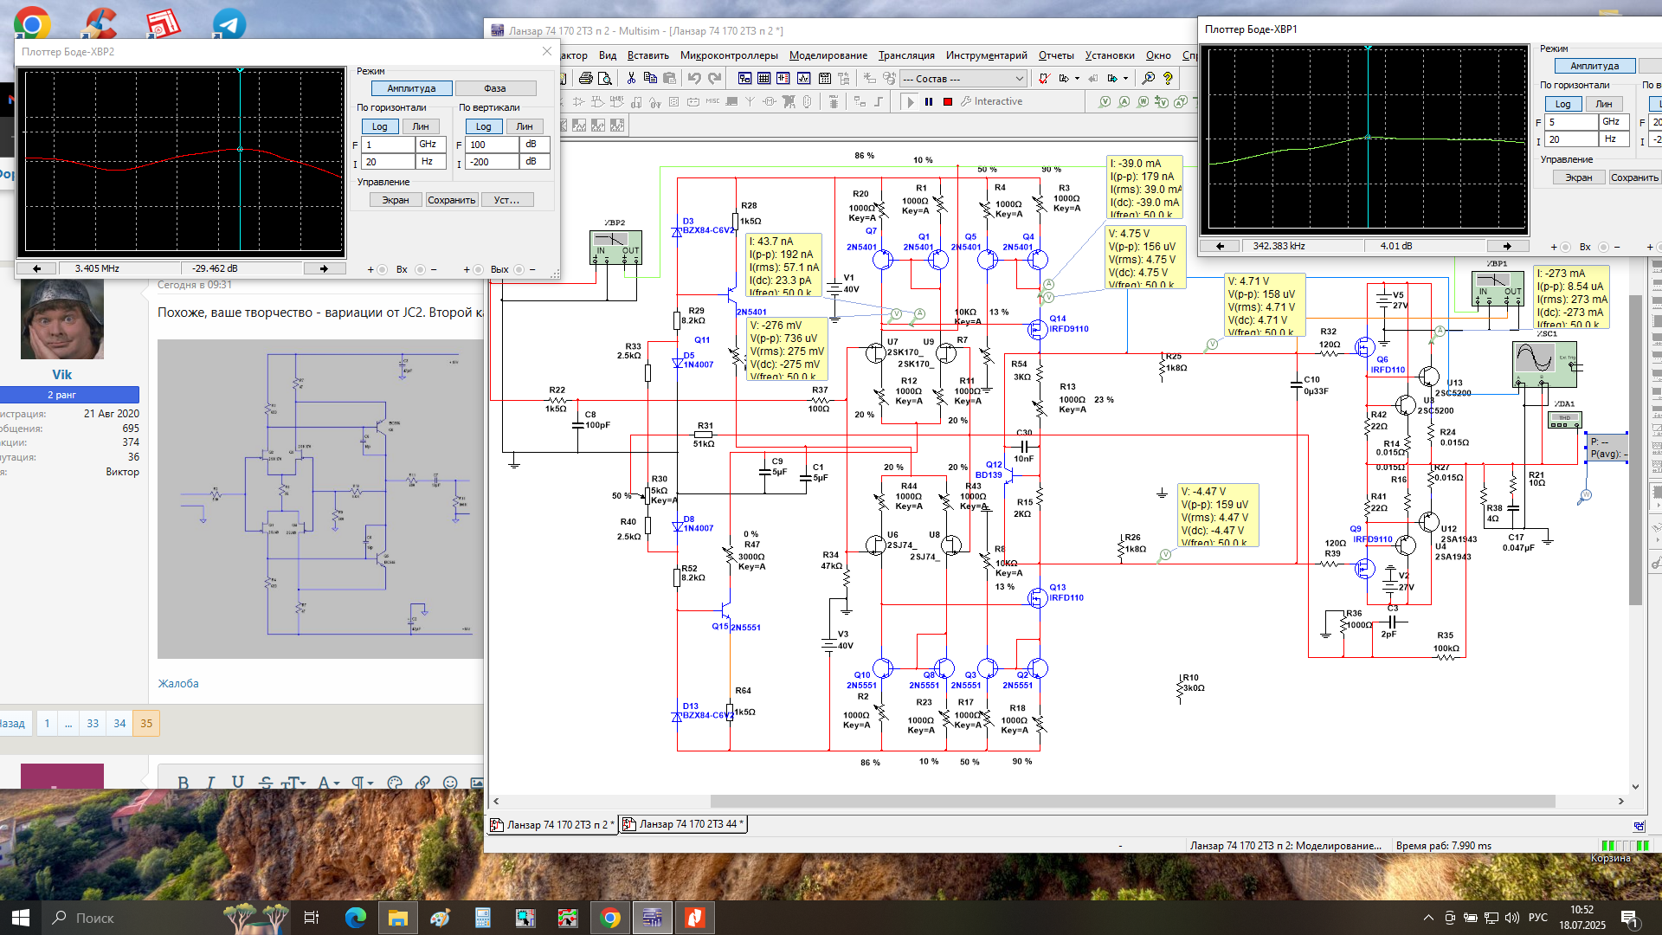Viewport: 1662px width, 935px height.
Task: Pause the simulation
Action: (929, 101)
